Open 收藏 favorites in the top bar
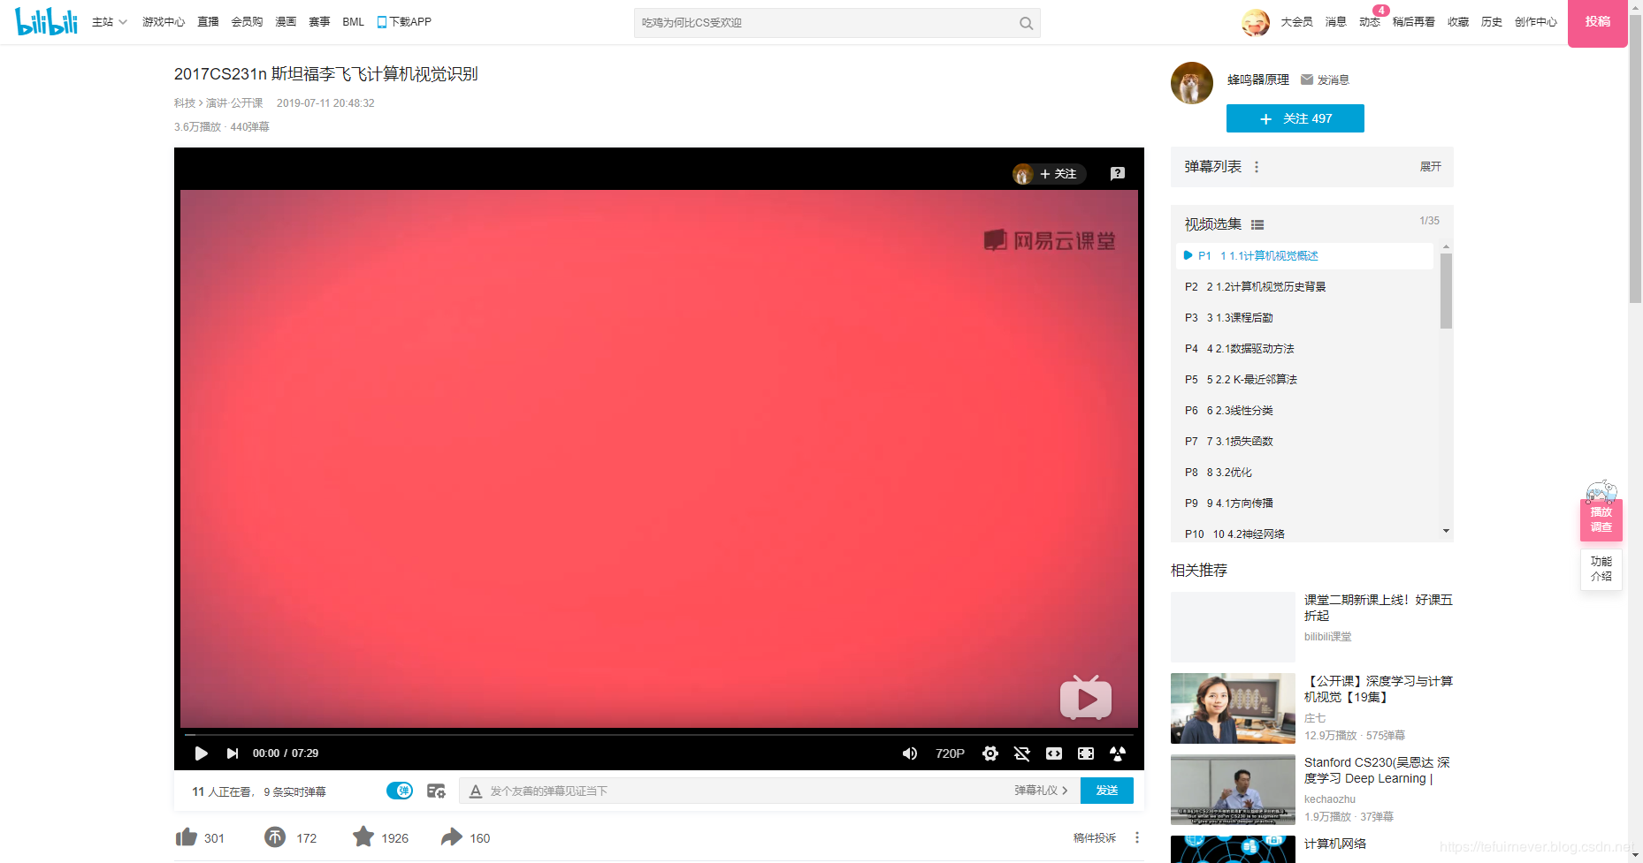 click(1457, 22)
